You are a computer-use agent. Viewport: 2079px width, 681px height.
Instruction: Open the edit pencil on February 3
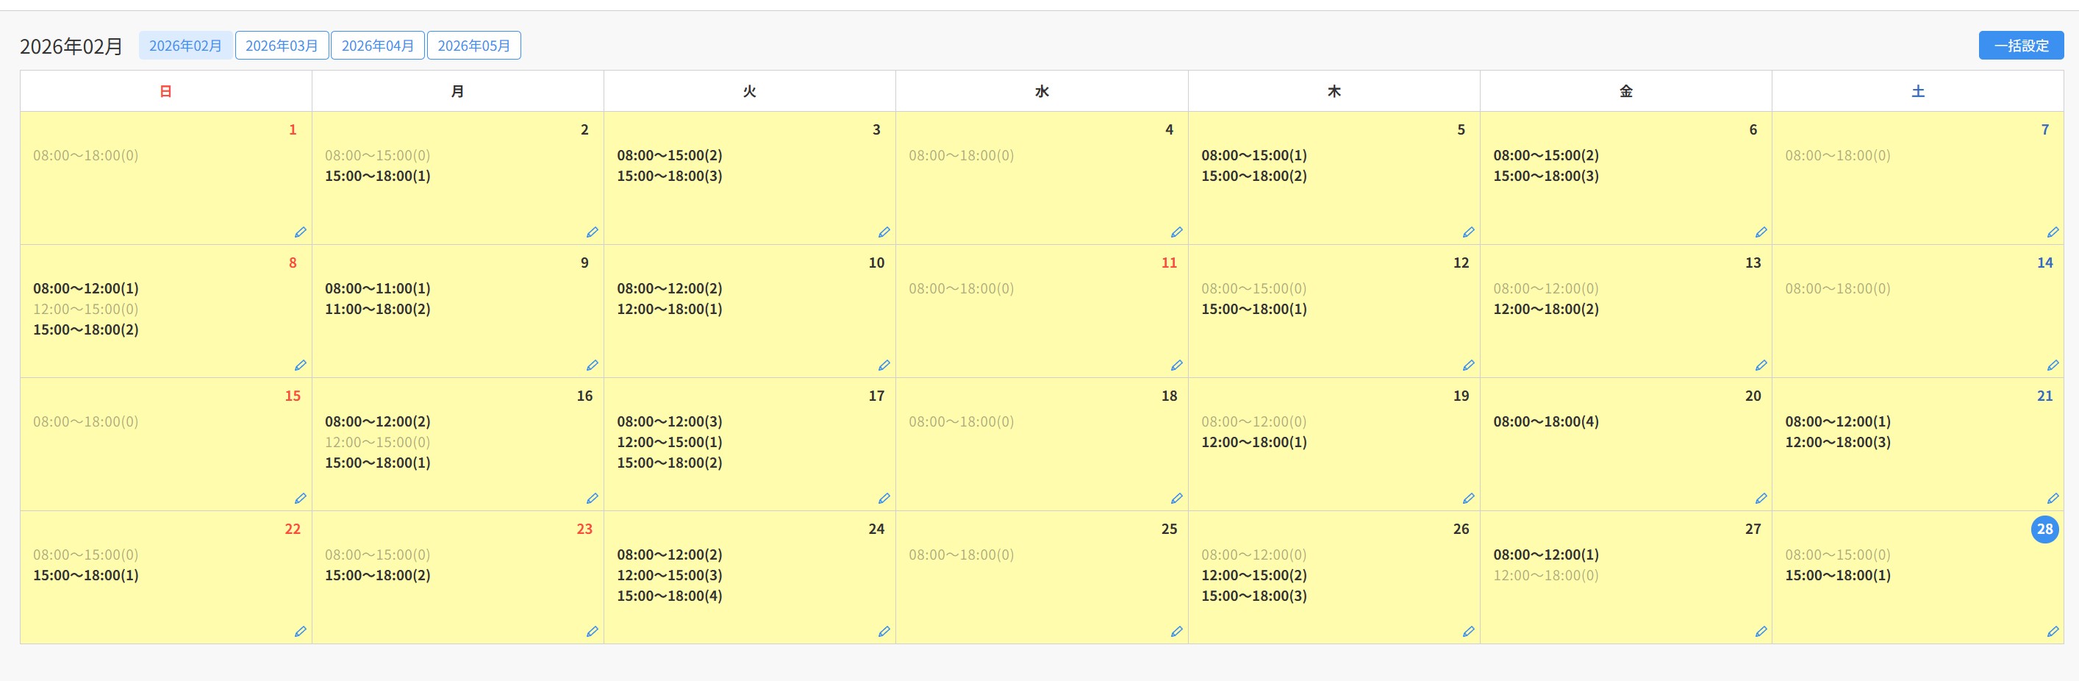tap(884, 232)
